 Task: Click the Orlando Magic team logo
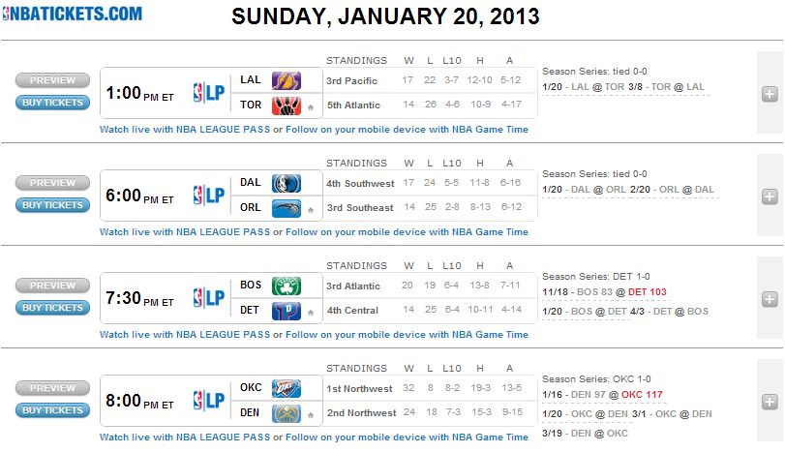287,207
